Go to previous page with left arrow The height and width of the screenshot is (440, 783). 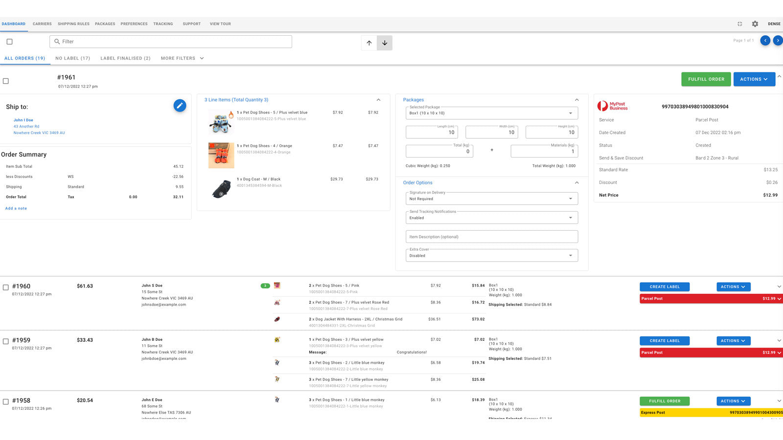pyautogui.click(x=765, y=41)
